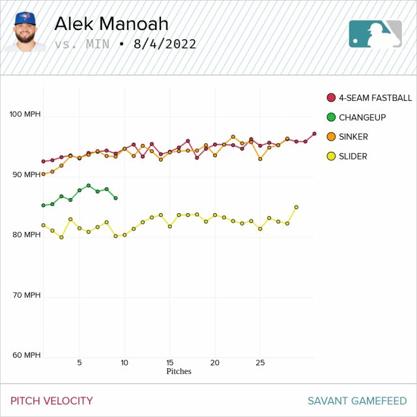Click the PITCH VELOCITY title
This screenshot has width=417, height=417.
click(x=51, y=401)
